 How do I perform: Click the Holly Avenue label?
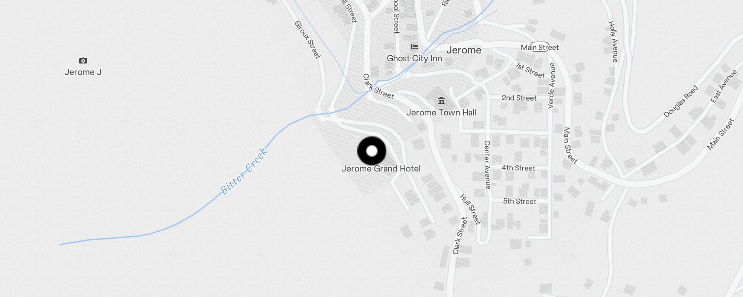pos(613,41)
